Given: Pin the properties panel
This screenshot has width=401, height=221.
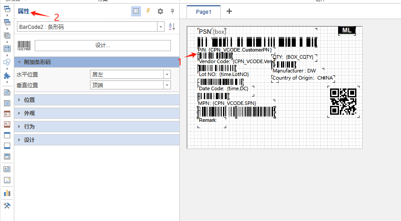Looking at the screenshot, I should coord(172,12).
